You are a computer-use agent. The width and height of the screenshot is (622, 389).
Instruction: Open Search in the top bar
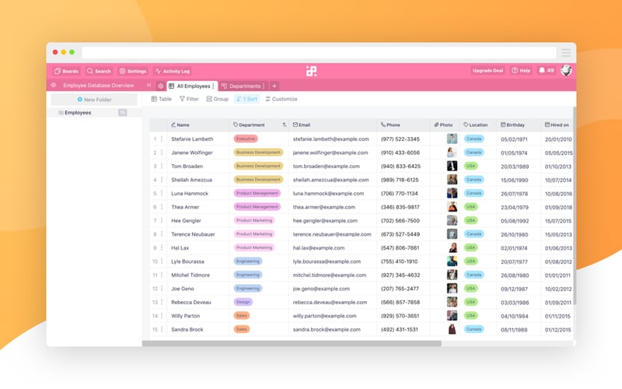[99, 71]
